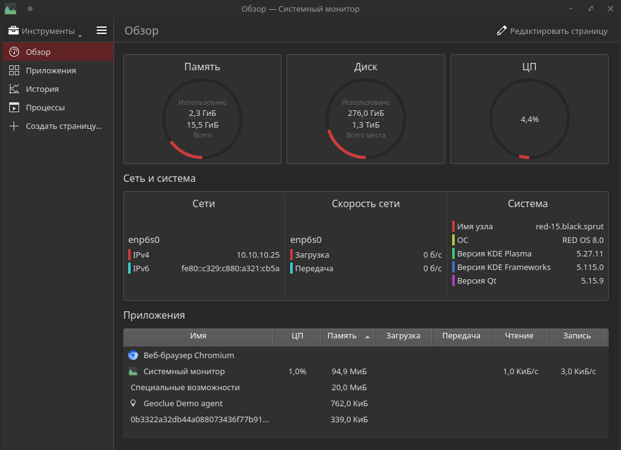Viewport: 621px width, 450px height.
Task: Click the History chart icon in the sidebar
Action: [14, 89]
